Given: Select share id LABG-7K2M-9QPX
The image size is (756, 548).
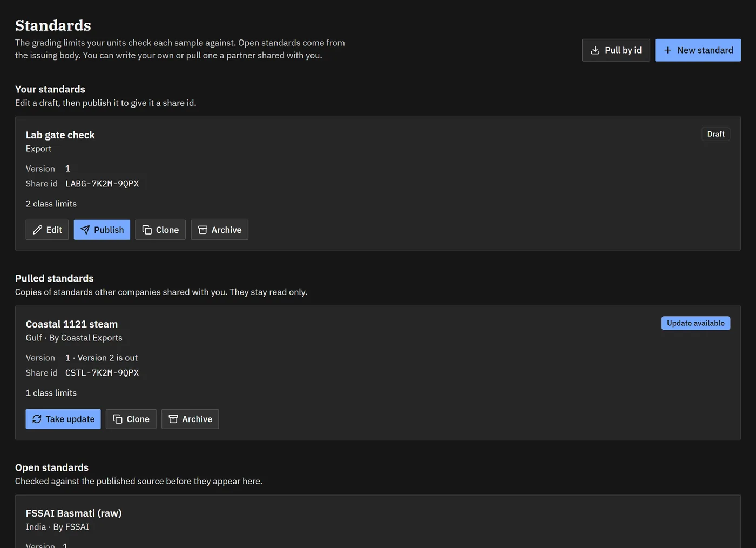Looking at the screenshot, I should (x=102, y=184).
